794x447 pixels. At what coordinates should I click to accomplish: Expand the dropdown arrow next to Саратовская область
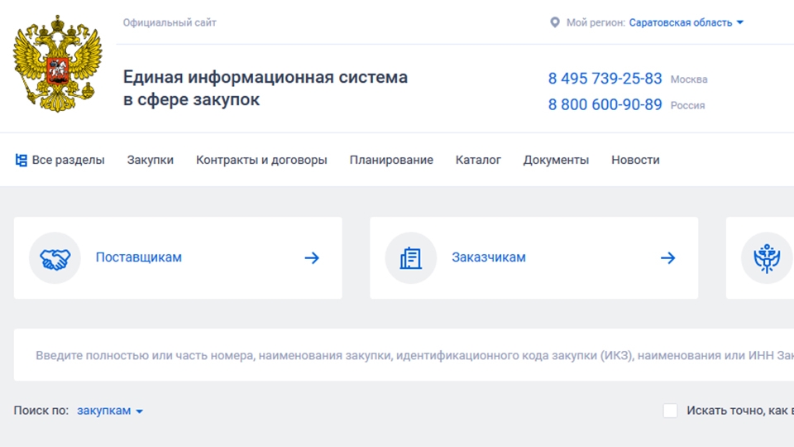coord(739,22)
